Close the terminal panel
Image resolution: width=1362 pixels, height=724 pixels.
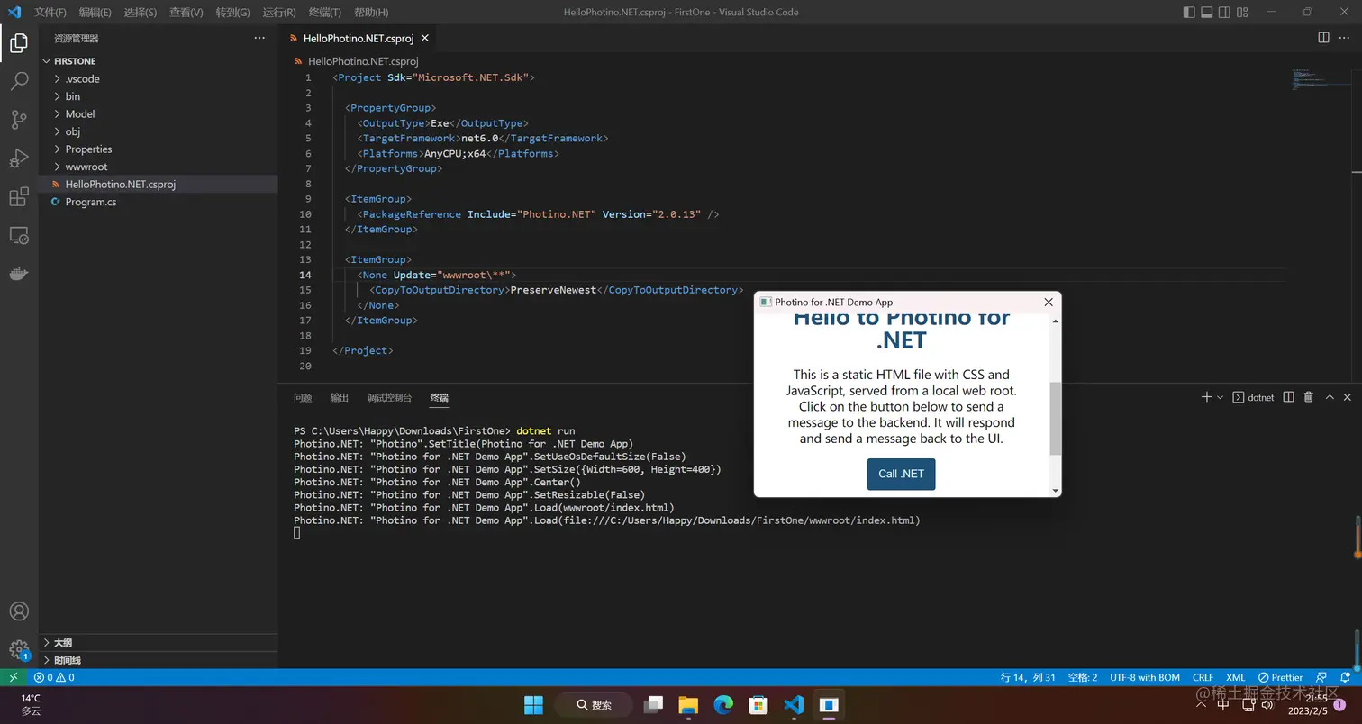point(1348,397)
